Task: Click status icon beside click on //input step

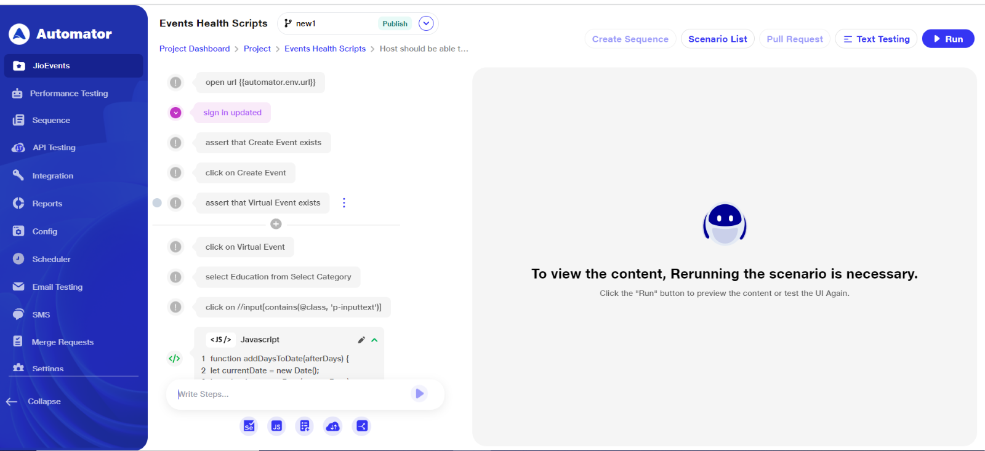Action: pyautogui.click(x=175, y=307)
